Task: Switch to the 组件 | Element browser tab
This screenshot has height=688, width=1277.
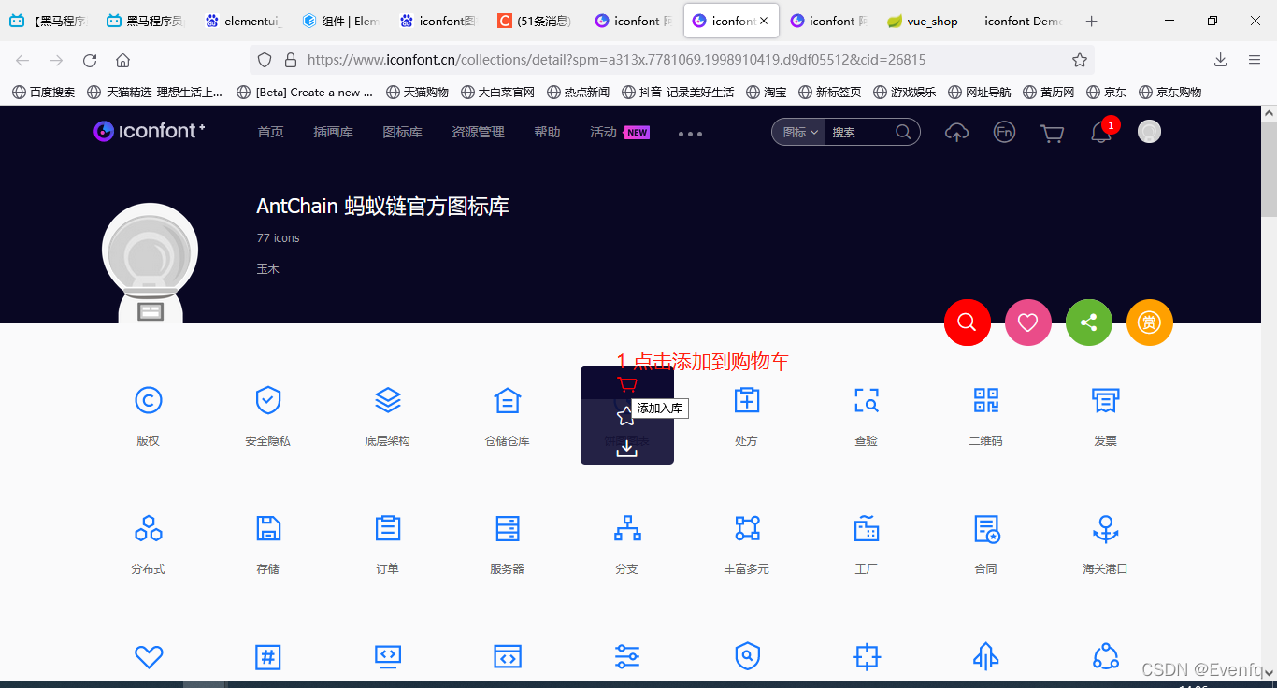Action: 342,21
